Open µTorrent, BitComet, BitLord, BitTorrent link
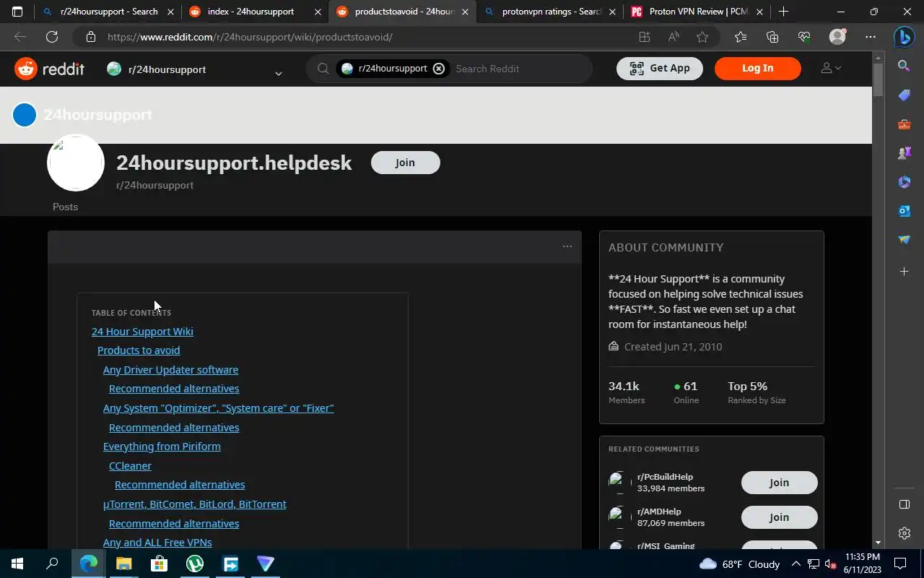This screenshot has height=578, width=924. pyautogui.click(x=195, y=504)
